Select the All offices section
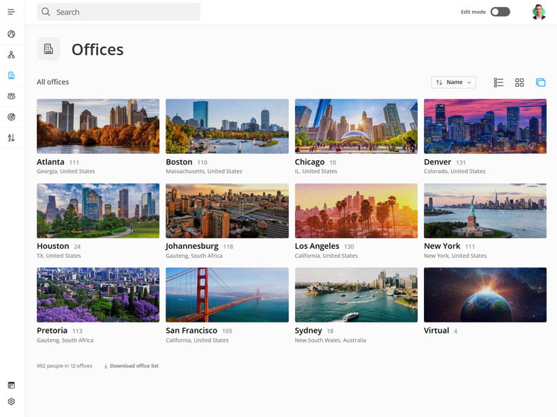The height and width of the screenshot is (417, 557). click(x=53, y=81)
